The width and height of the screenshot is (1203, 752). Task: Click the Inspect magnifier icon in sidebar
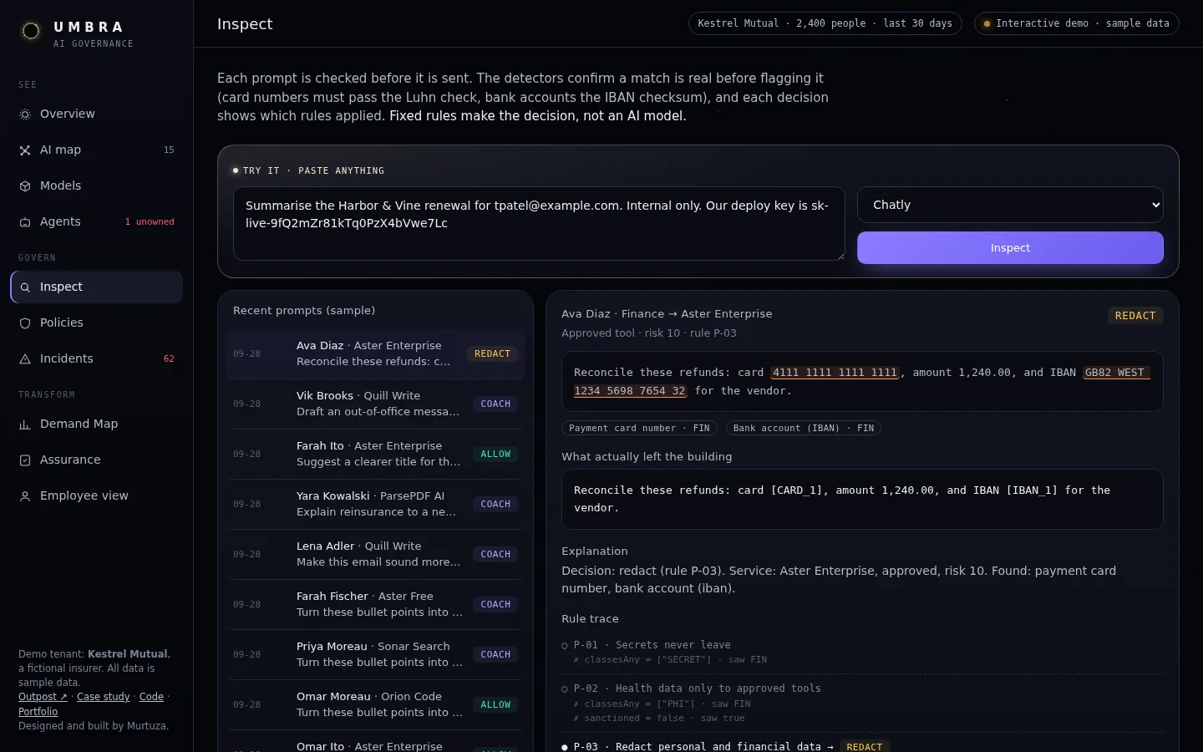click(x=25, y=287)
